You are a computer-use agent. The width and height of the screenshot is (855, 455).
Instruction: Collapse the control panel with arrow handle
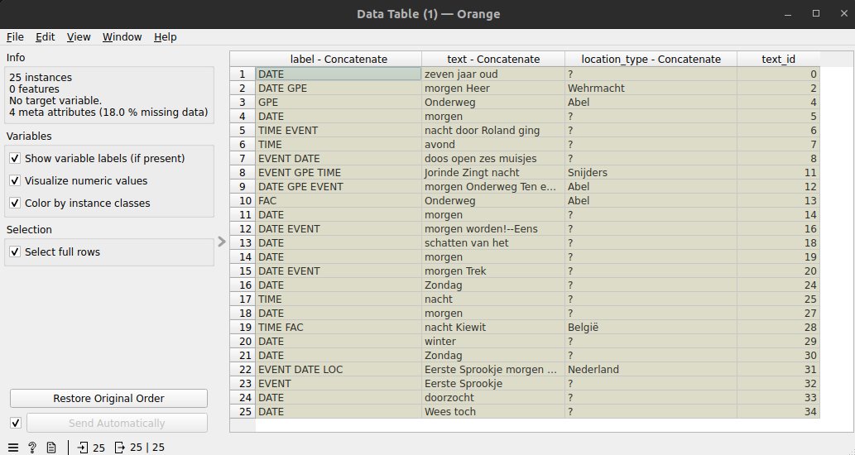pyautogui.click(x=221, y=242)
